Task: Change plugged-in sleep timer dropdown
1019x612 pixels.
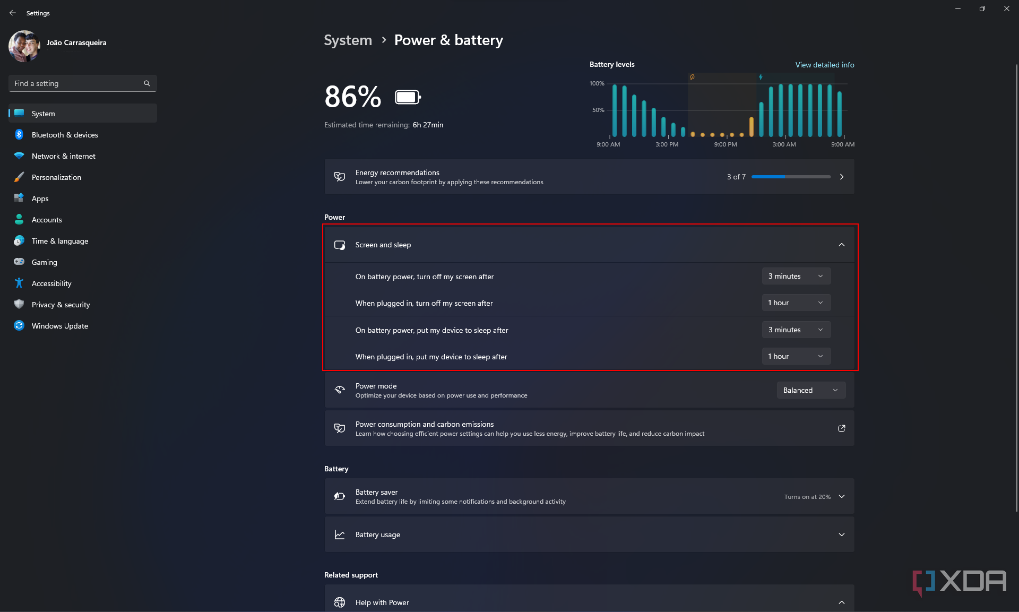Action: coord(796,357)
